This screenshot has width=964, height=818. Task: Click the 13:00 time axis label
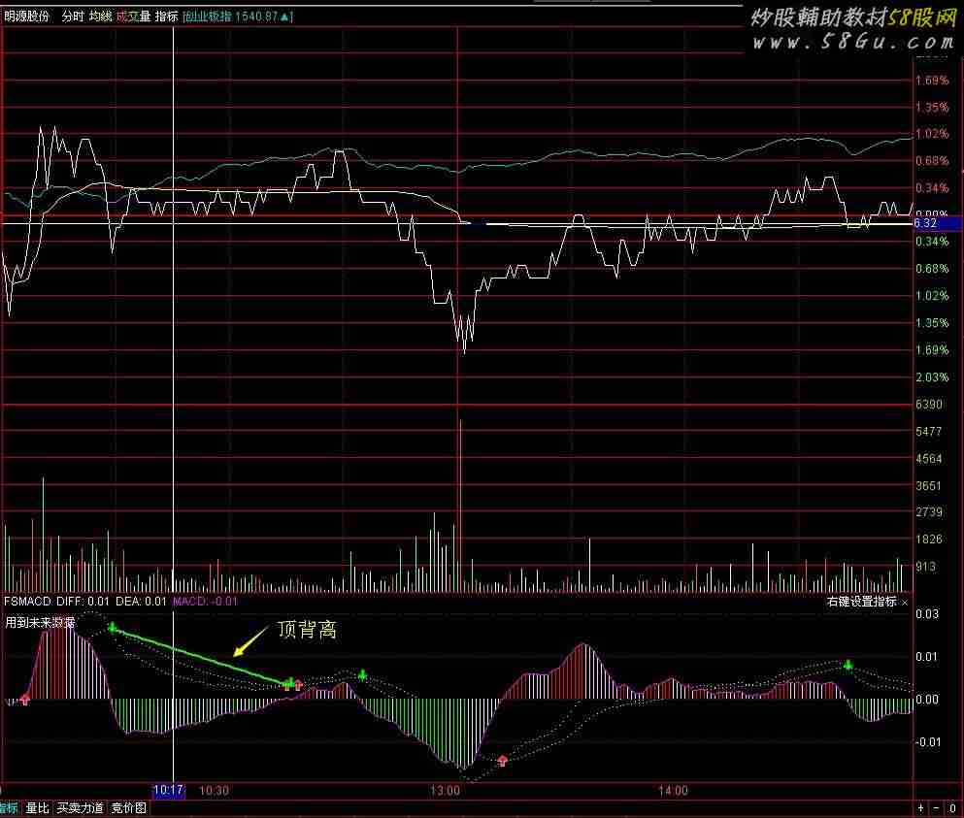click(x=445, y=790)
